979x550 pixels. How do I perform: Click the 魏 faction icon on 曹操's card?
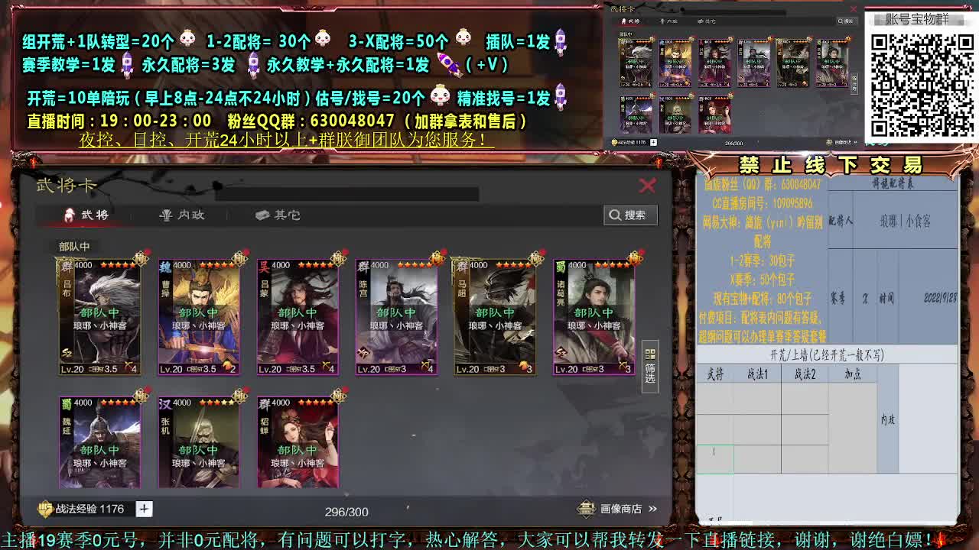pyautogui.click(x=166, y=267)
